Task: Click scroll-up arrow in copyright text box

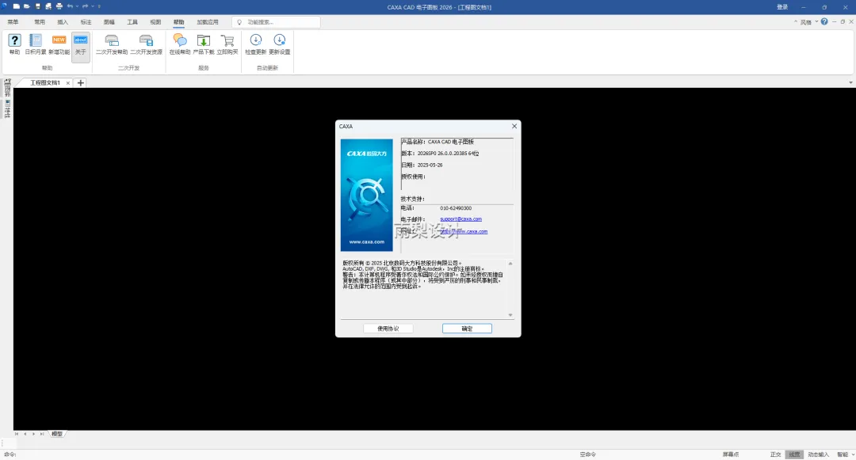Action: pos(510,263)
